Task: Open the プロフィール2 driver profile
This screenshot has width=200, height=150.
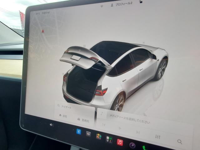Action: pos(122,4)
